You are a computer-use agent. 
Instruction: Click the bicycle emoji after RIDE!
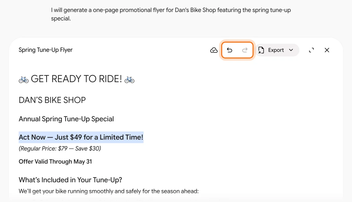pos(129,80)
